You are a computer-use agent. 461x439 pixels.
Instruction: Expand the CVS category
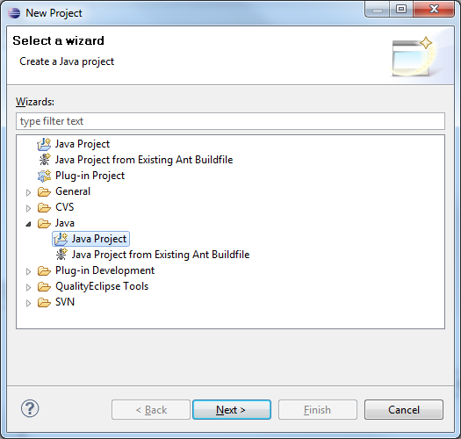click(x=28, y=208)
